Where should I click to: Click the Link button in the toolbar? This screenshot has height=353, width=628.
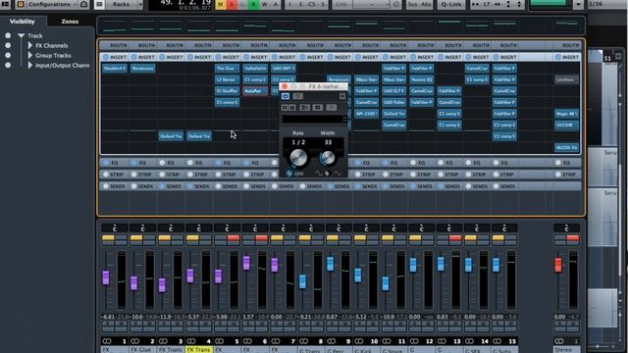pos(341,4)
